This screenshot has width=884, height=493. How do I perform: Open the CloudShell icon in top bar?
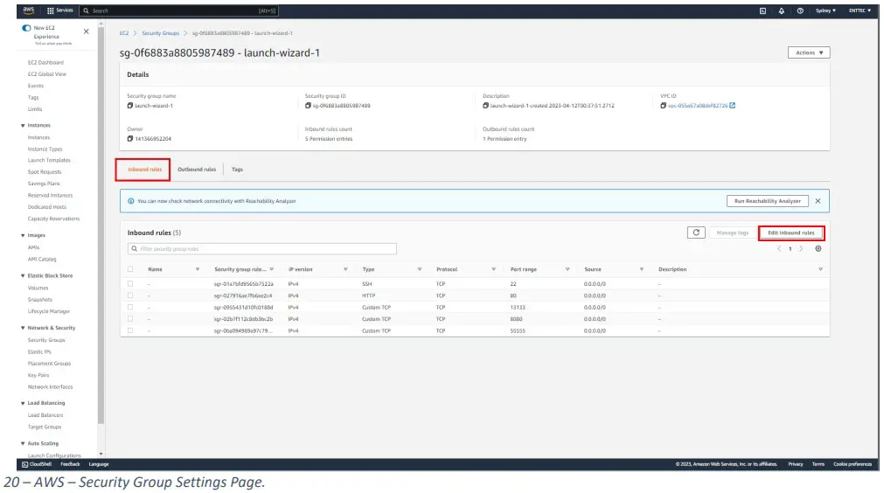[762, 10]
